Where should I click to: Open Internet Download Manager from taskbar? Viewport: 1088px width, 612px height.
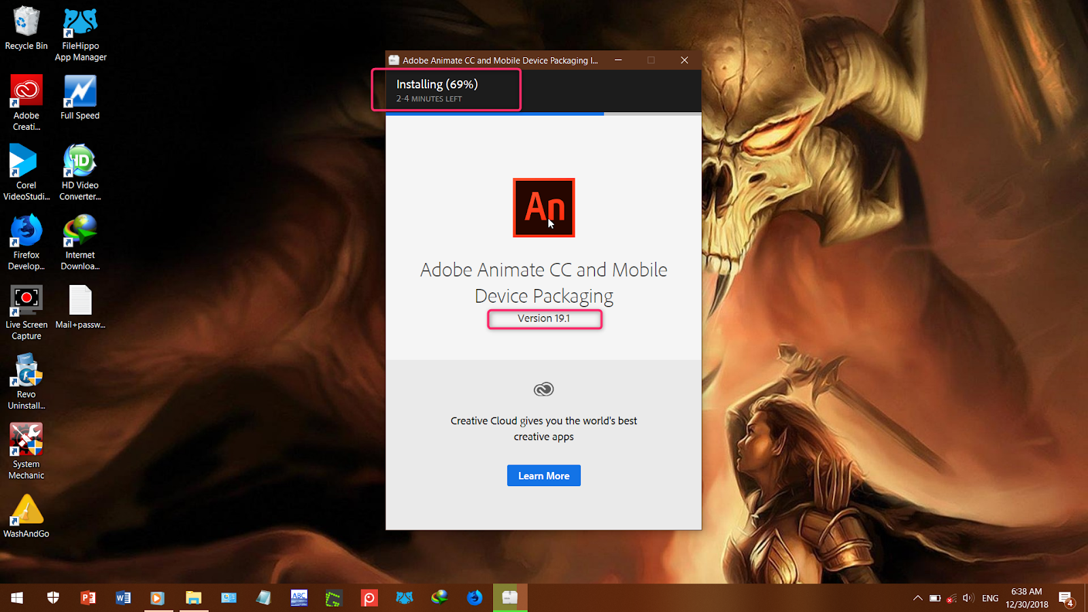point(440,598)
